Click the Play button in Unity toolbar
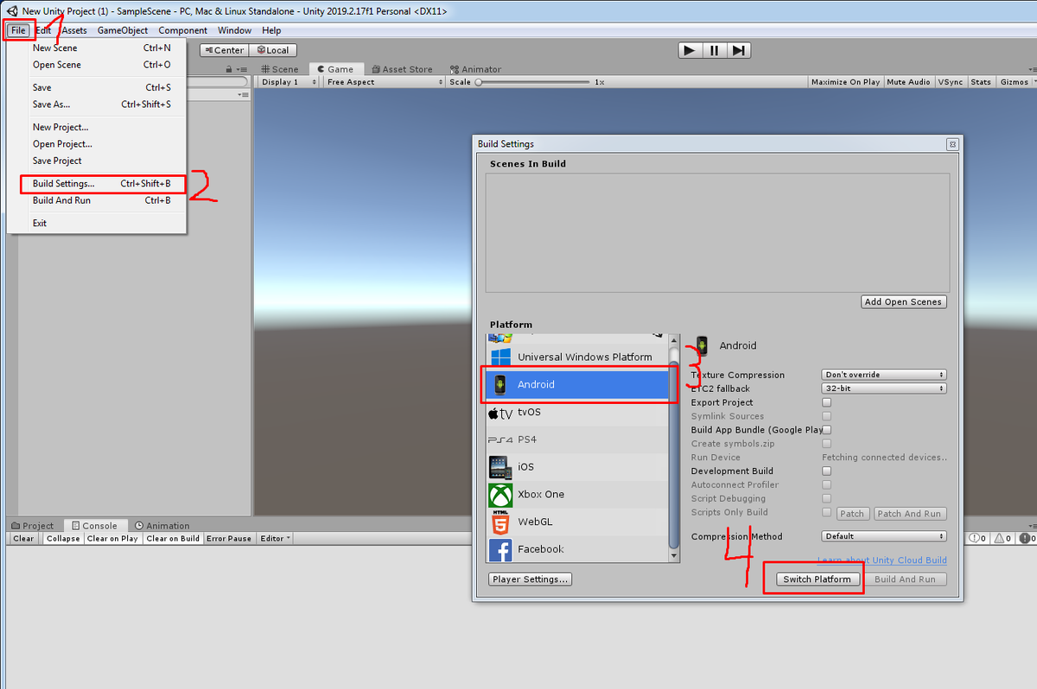This screenshot has height=689, width=1037. 689,50
